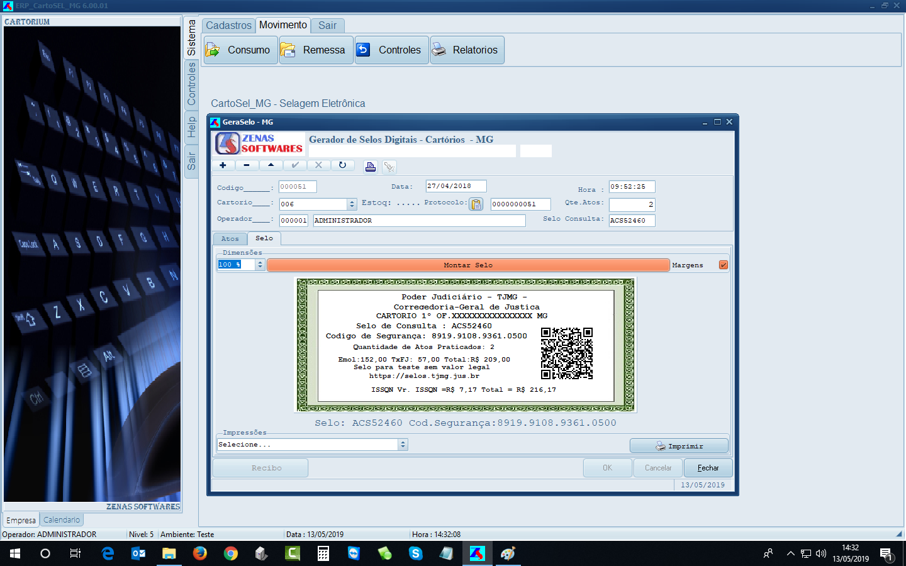Click the Task View taskbar icon
Screen dimensions: 906x566
pyautogui.click(x=75, y=553)
